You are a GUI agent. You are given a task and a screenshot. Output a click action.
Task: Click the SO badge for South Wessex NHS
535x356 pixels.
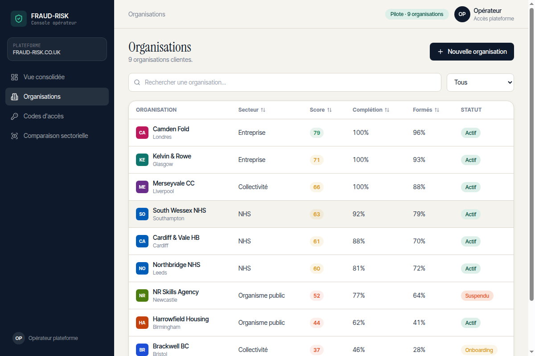click(142, 214)
